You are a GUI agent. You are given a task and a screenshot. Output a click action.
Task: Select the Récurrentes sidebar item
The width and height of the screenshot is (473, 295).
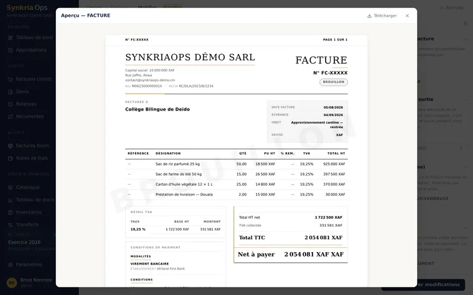tap(26, 117)
